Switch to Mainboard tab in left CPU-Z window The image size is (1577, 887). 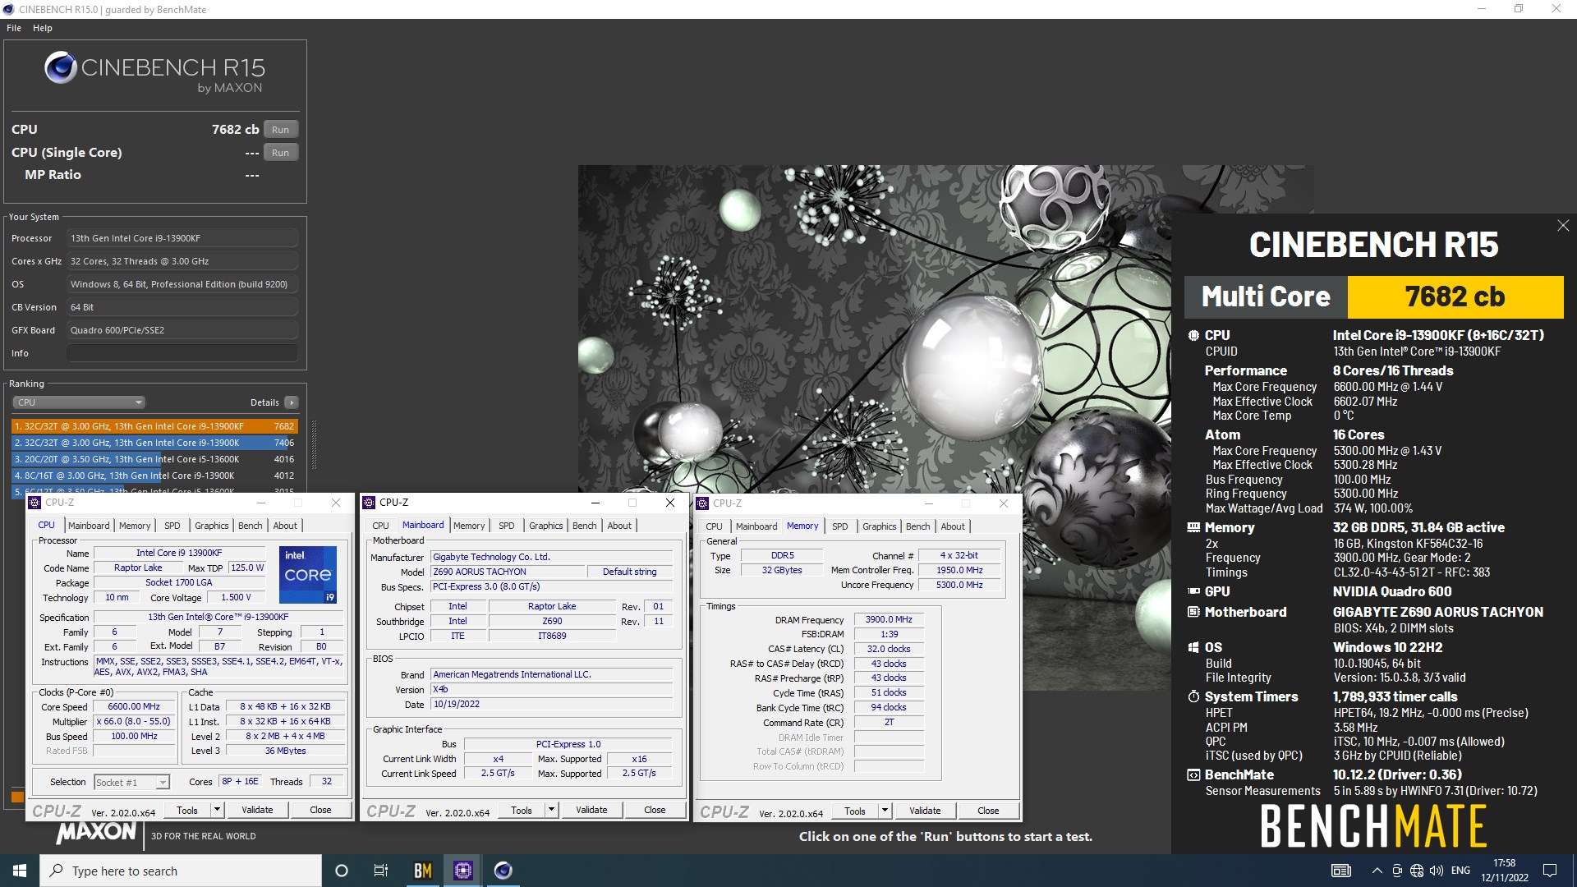[x=89, y=526]
